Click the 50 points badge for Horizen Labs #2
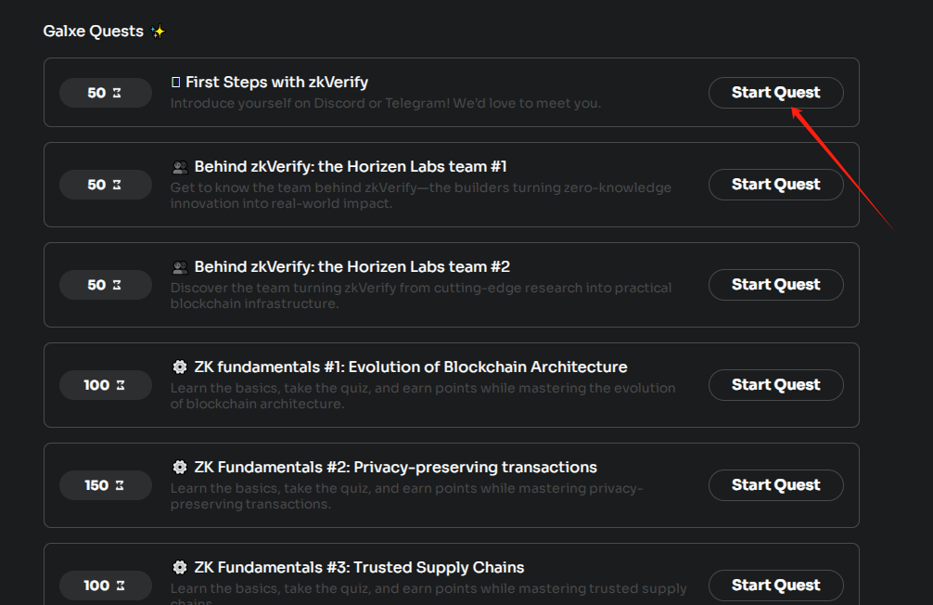The width and height of the screenshot is (933, 605). point(106,285)
